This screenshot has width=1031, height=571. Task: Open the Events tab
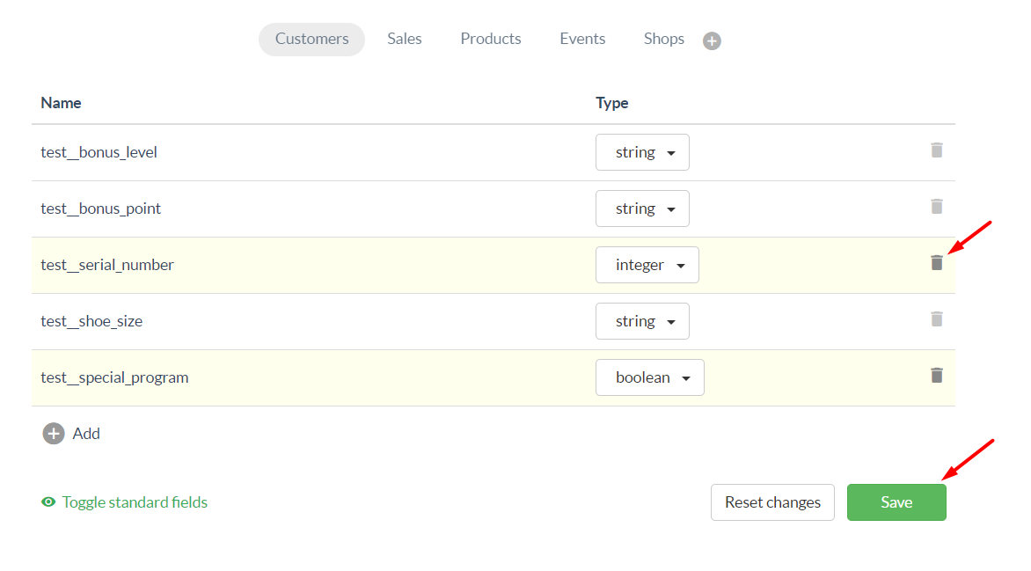[581, 39]
